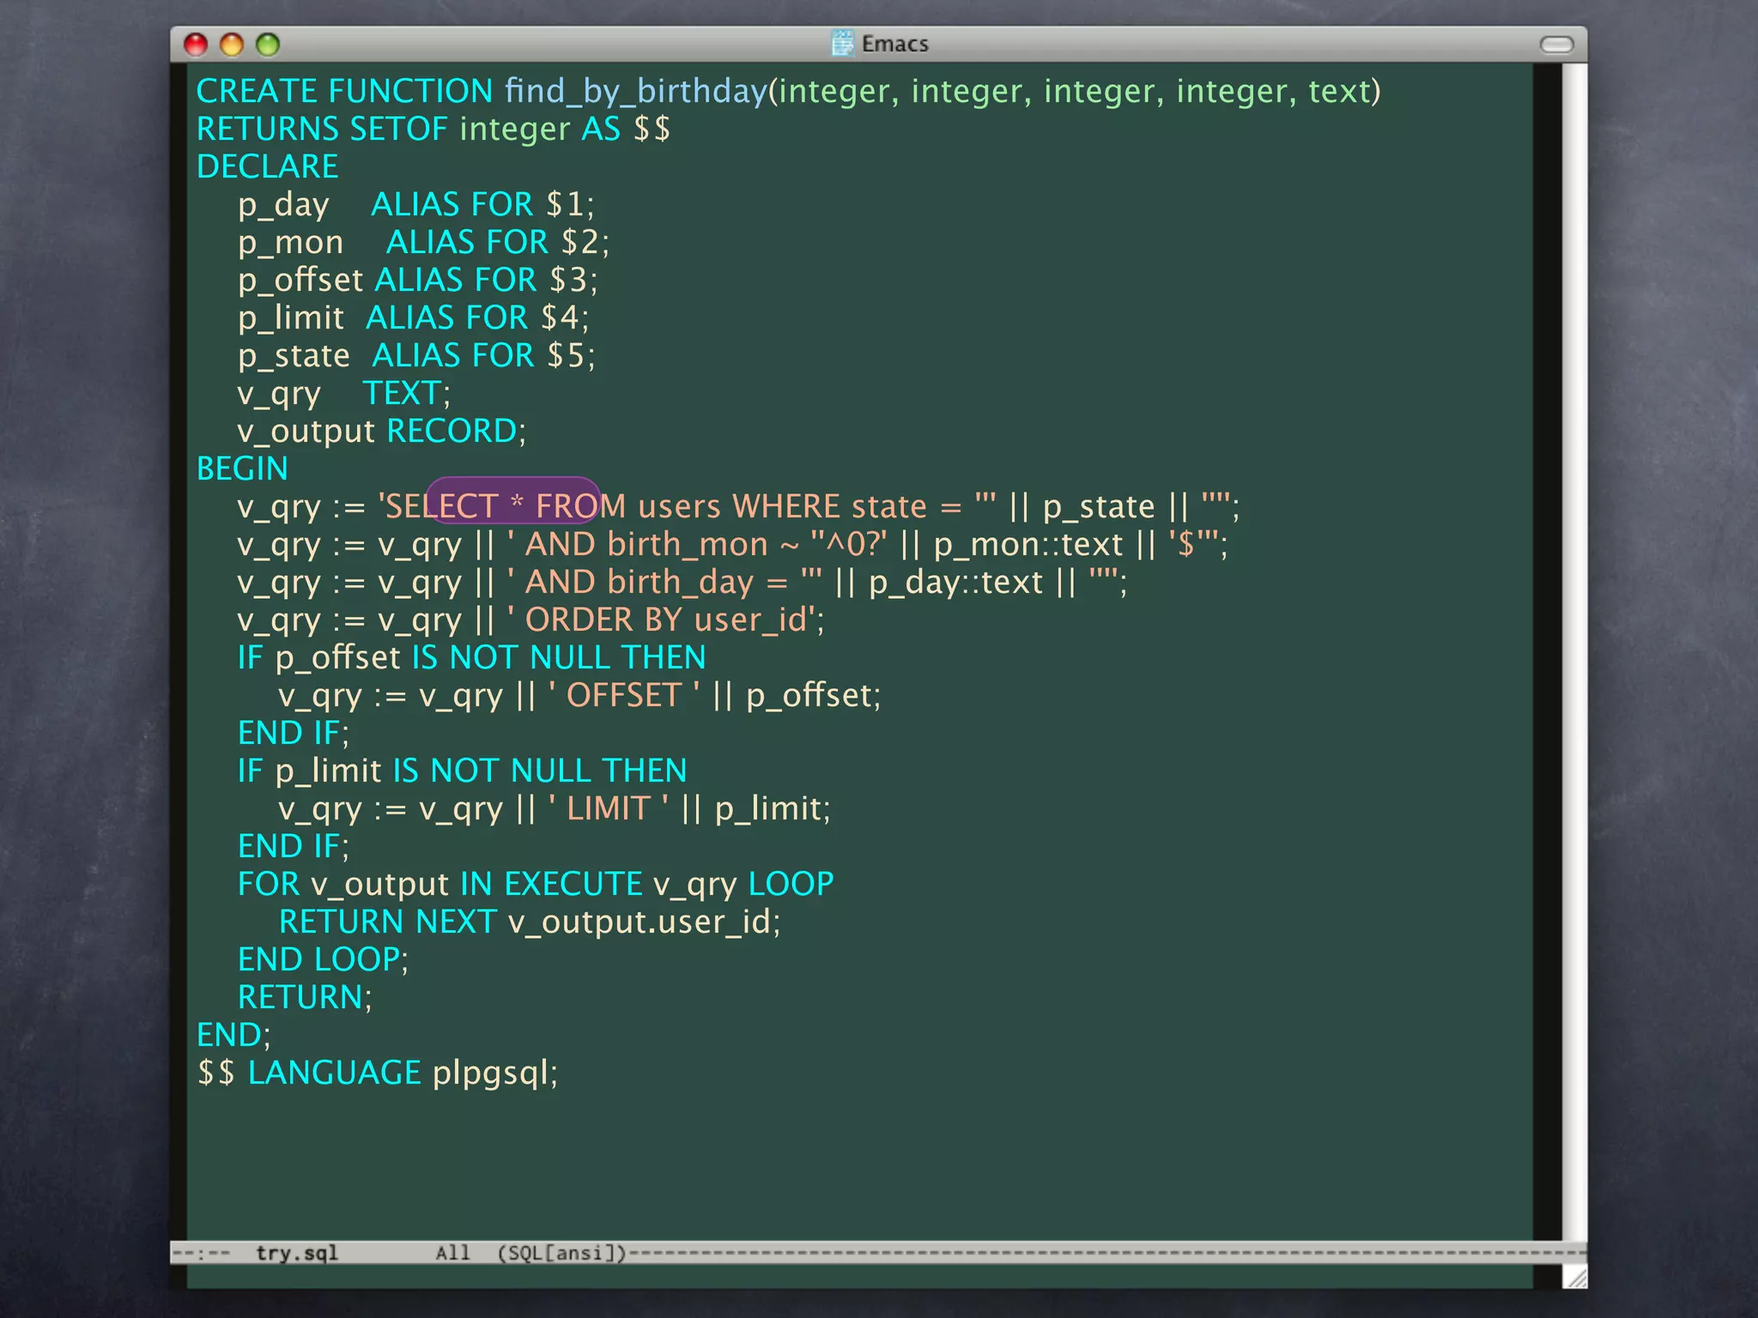Click the END LOOP statement

point(322,959)
